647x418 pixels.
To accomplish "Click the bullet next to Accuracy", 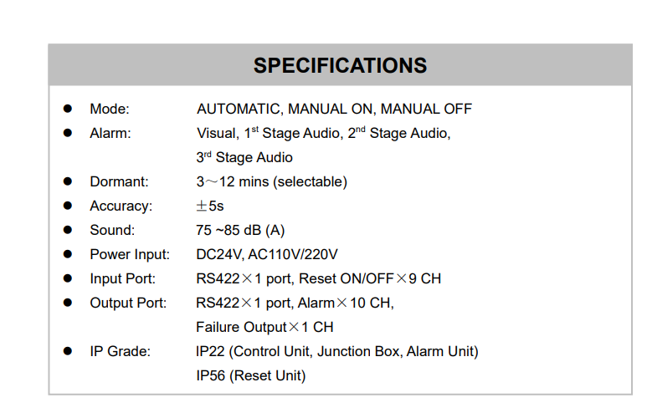I will pyautogui.click(x=68, y=206).
